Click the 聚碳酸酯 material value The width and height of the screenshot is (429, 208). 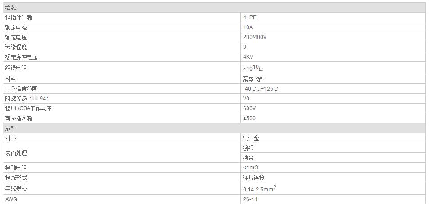[x=253, y=79]
